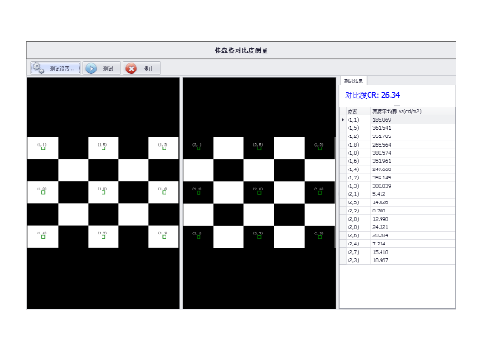Image resolution: width=494 pixels, height=348 pixels.
Task: Start measurement with the blue play icon
Action: tap(102, 68)
